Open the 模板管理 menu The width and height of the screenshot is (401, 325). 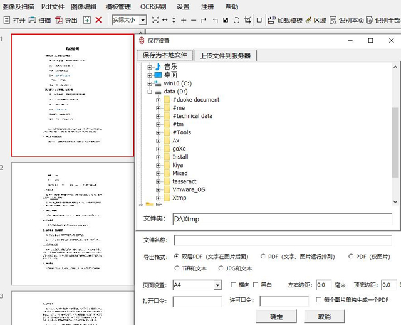(118, 7)
